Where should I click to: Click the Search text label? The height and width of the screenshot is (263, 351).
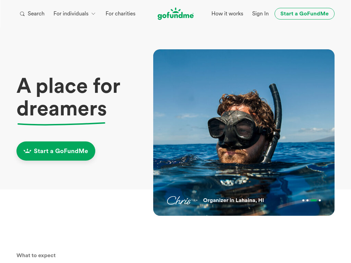(x=36, y=14)
